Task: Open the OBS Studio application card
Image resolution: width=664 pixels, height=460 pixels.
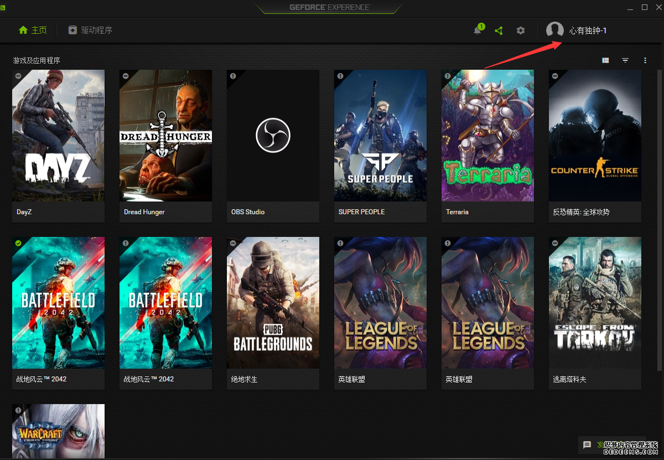Action: point(273,146)
